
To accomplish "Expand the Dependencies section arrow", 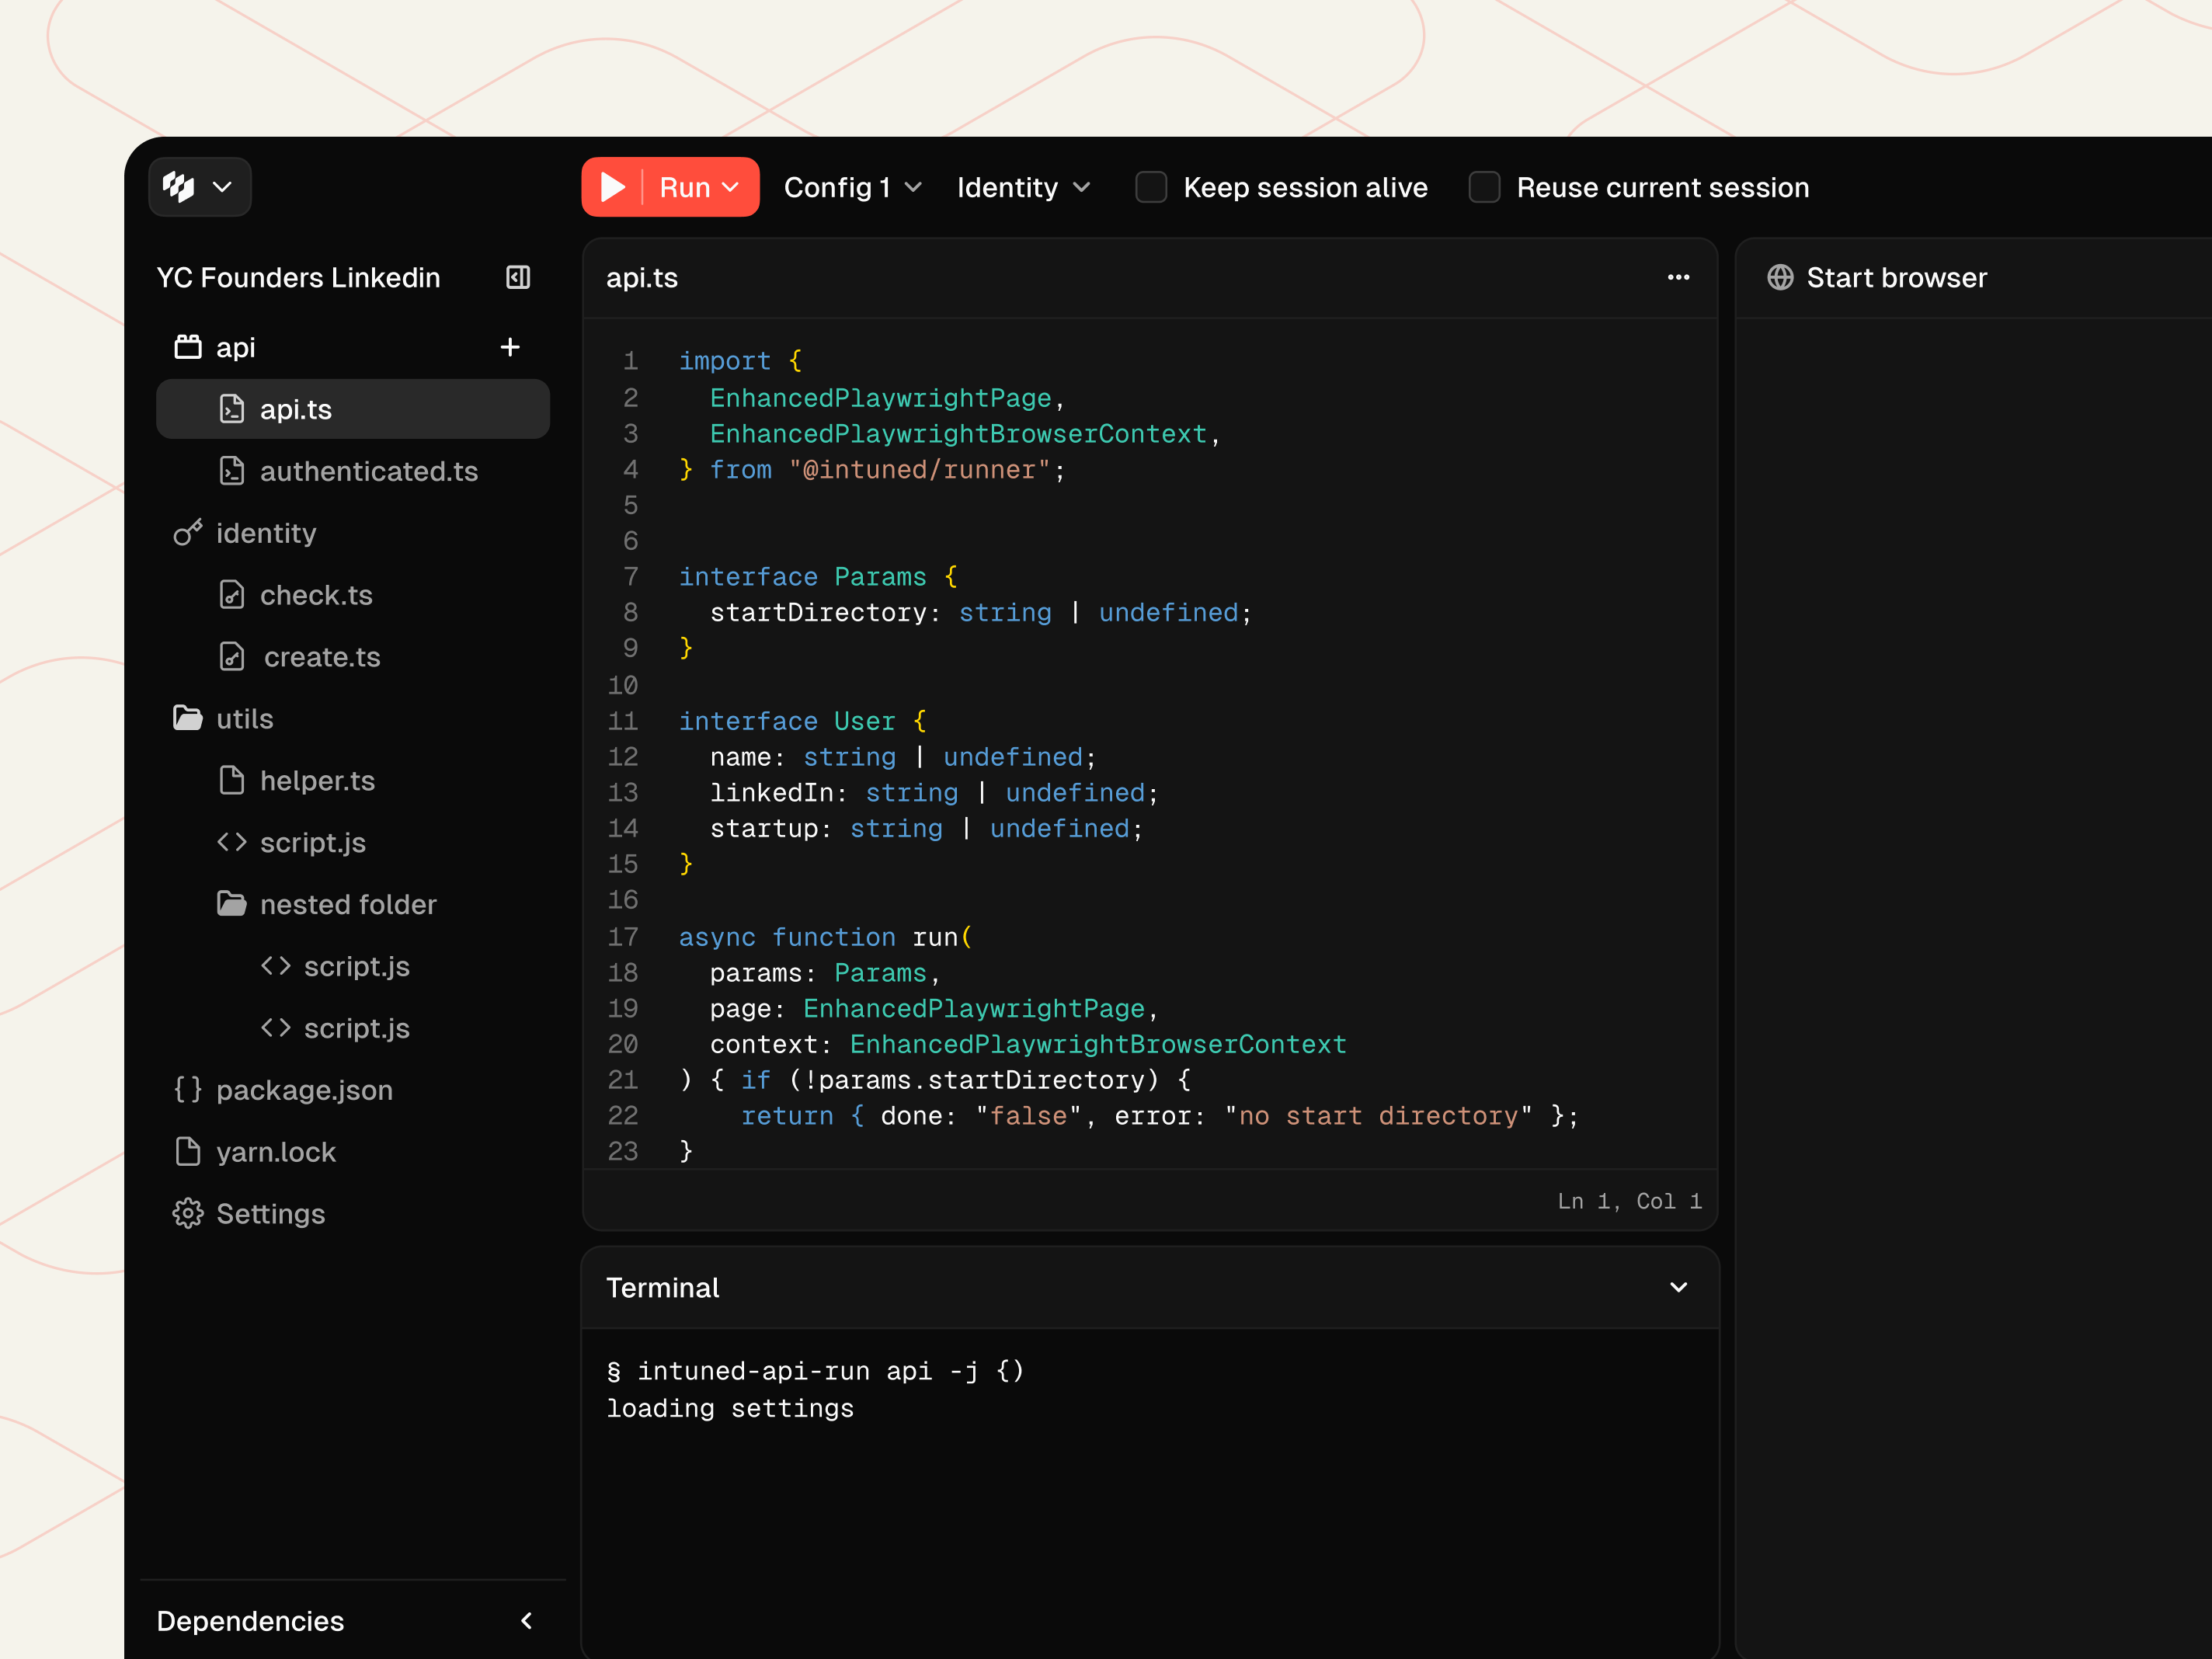I will click(x=527, y=1620).
